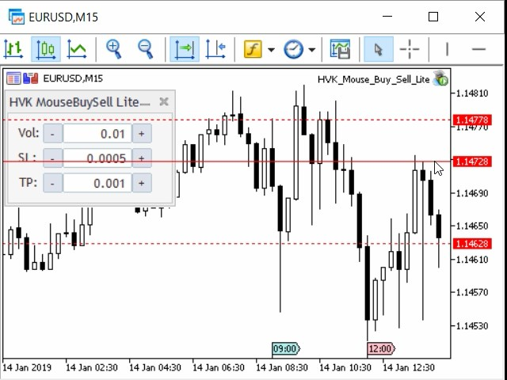Click the 1.14628 price level tag
The image size is (507, 380).
[472, 244]
